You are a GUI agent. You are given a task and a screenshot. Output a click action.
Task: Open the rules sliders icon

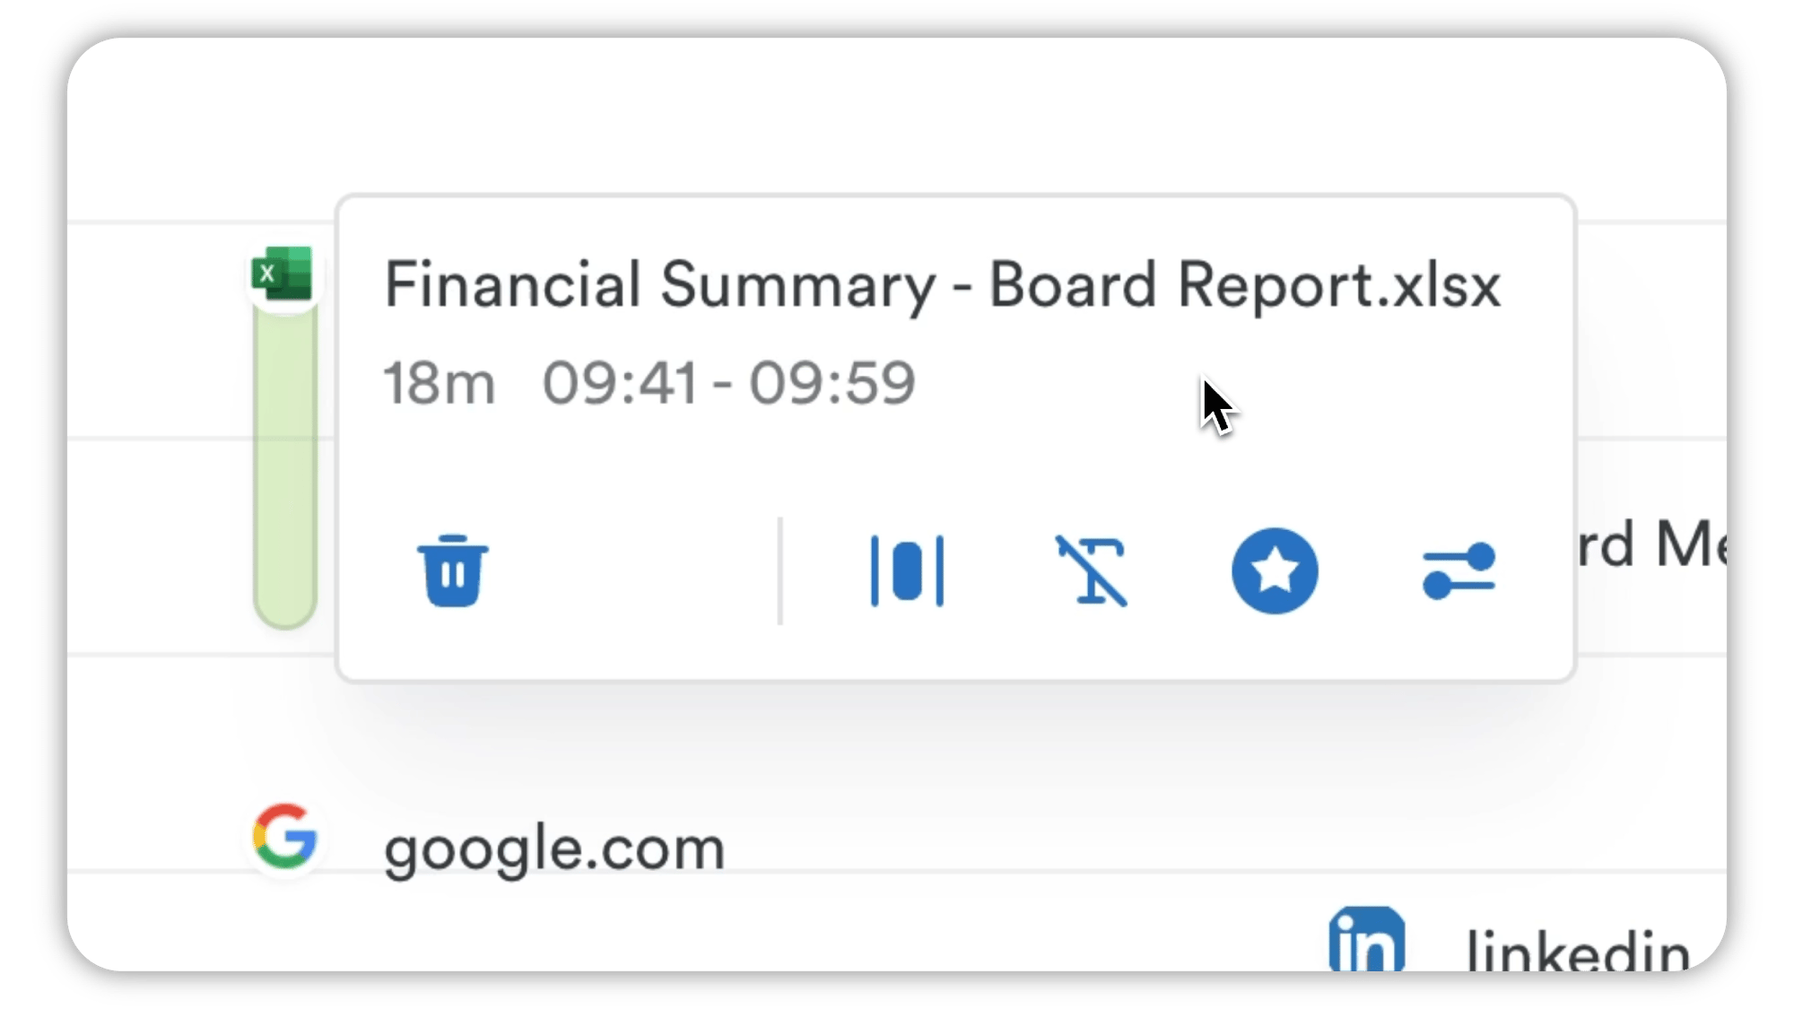[1459, 570]
